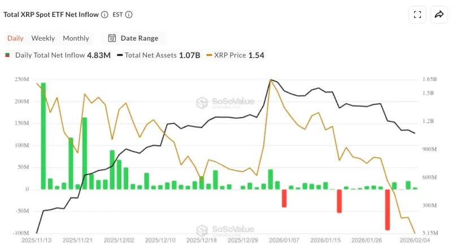This screenshot has width=452, height=247.
Task: Switch to the Monthly tab
Action: point(76,38)
